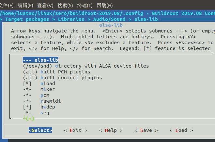215x142 pixels.
Task: Click the Save button
Action: coord(146,130)
